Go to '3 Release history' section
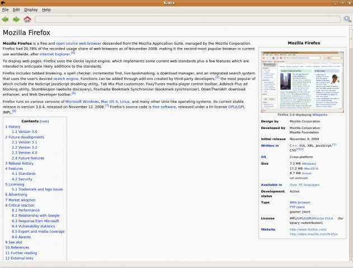353x268 pixels. click(x=20, y=164)
